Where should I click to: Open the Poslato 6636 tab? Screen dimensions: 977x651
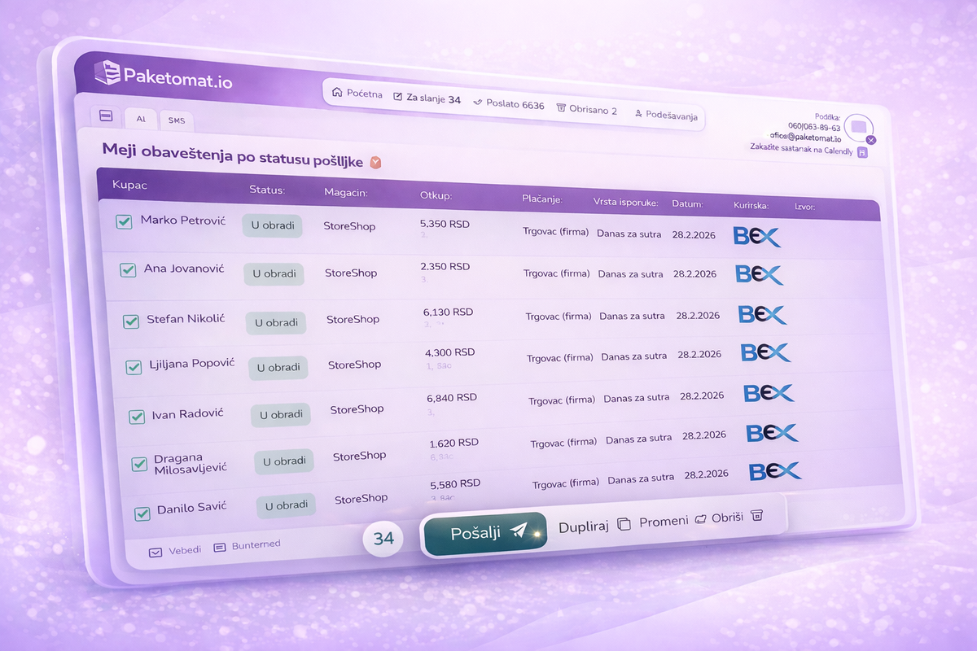coord(508,104)
